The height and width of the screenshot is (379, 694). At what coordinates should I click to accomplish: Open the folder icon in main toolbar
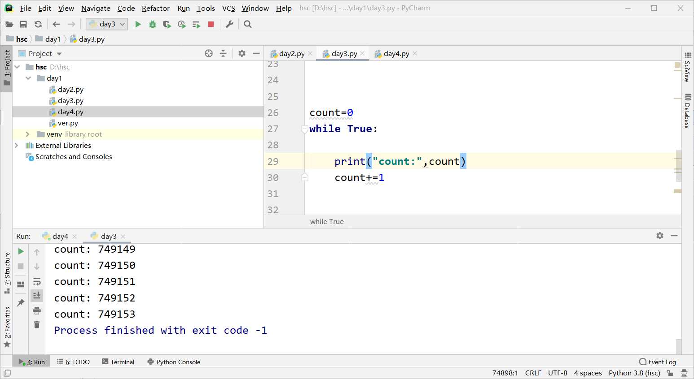(x=9, y=24)
